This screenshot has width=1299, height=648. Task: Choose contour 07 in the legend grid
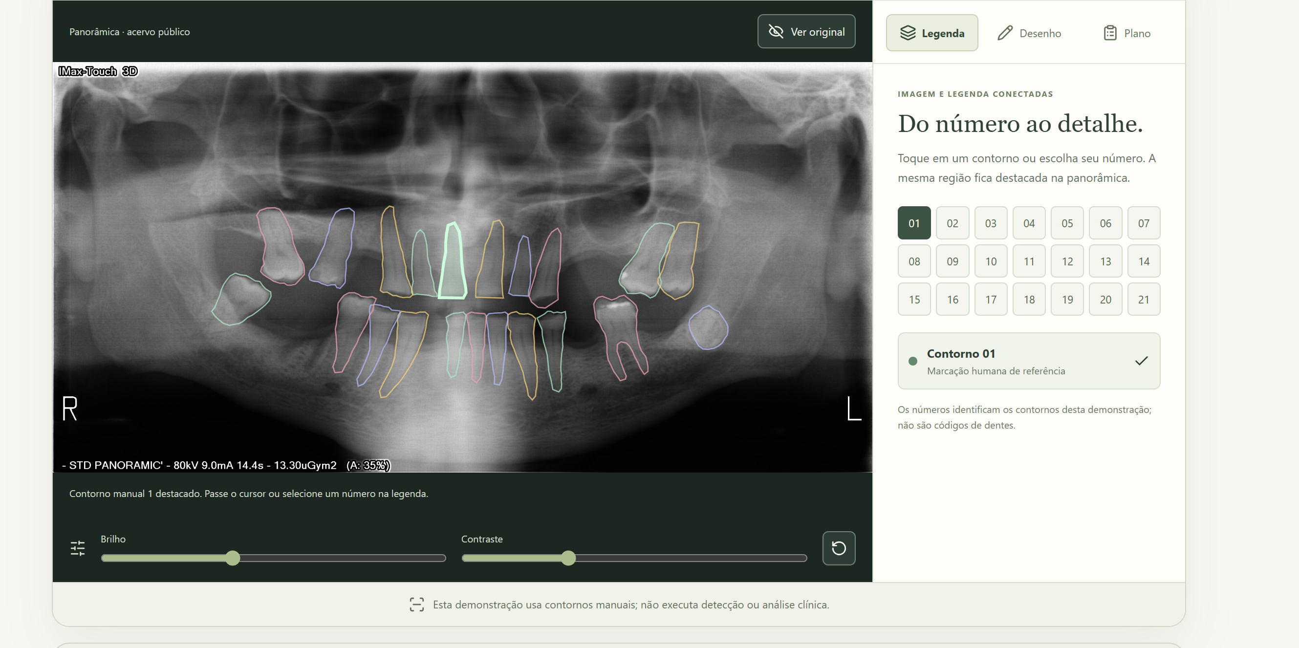(x=1144, y=223)
